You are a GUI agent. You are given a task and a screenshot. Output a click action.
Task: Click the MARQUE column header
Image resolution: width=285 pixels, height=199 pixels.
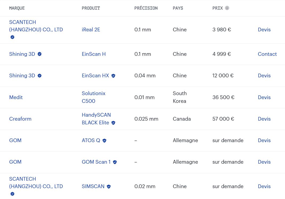click(x=17, y=8)
